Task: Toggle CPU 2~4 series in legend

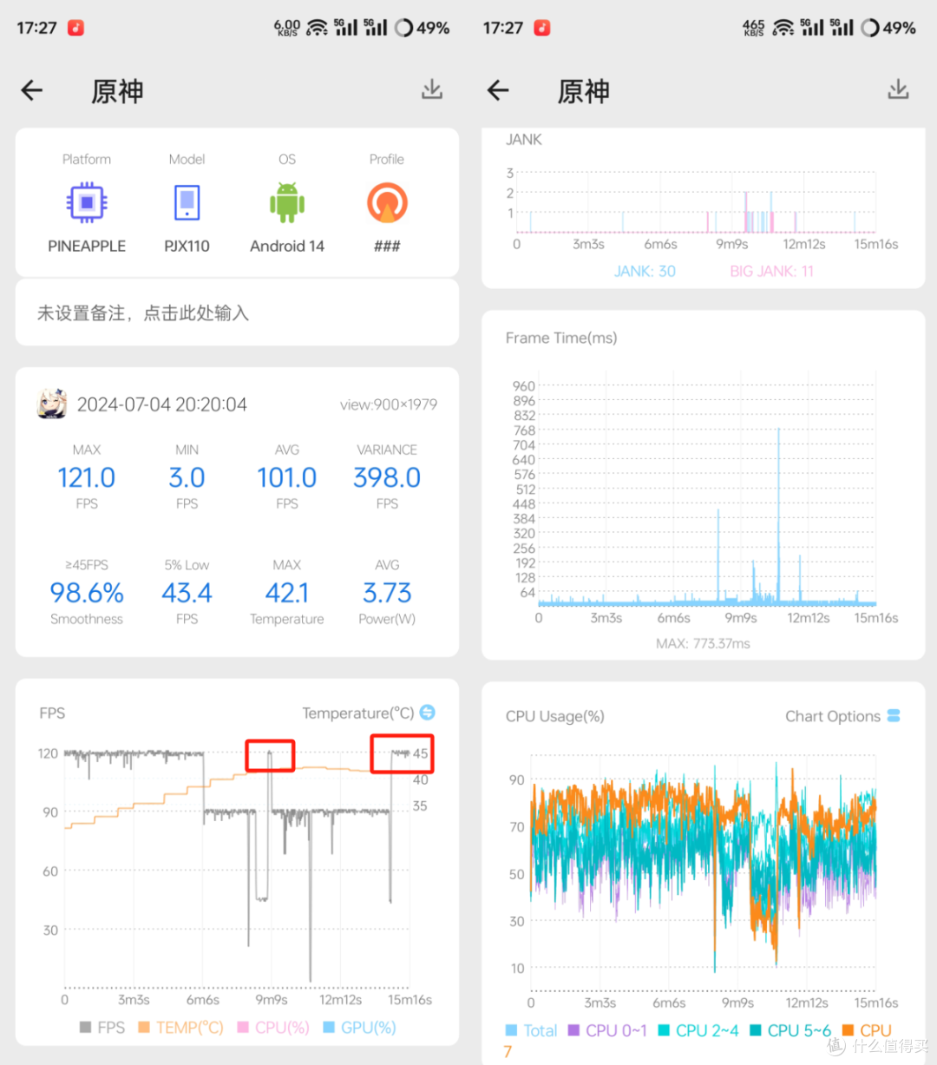Action: coord(698,1031)
